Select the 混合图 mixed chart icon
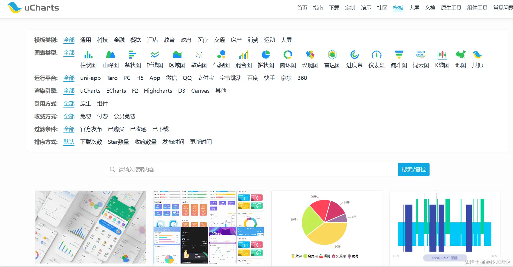The height and width of the screenshot is (267, 513). pos(243,55)
